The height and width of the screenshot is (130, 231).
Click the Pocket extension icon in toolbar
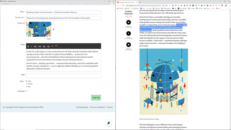pyautogui.click(x=190, y=5)
